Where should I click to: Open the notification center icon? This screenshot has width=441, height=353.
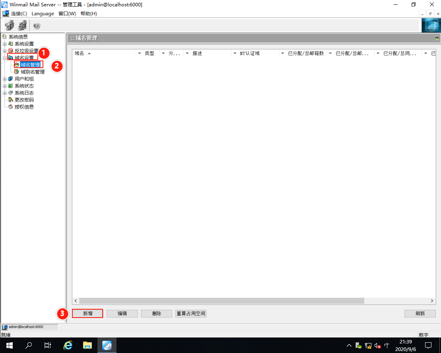428,345
